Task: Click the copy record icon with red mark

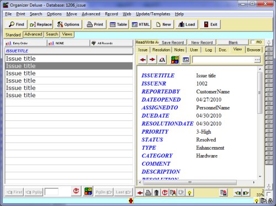Action: (x=173, y=193)
